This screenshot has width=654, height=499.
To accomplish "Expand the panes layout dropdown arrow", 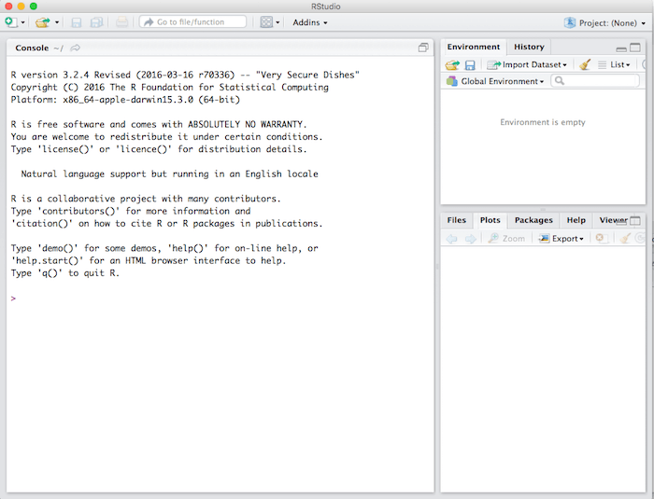I will tap(277, 22).
